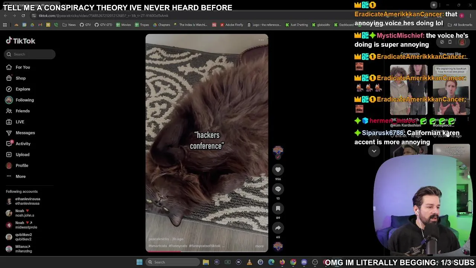Open Following feed

point(25,100)
